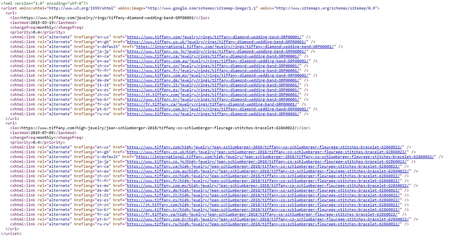The width and height of the screenshot is (452, 238).
Task: Follow the fr.tiffany.ca diamond wedding band link
Action: pyautogui.click(x=212, y=104)
